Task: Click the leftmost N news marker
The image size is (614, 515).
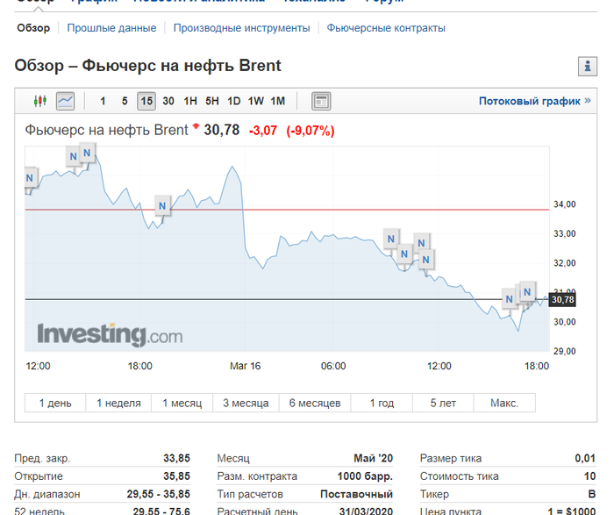Action: 29,178
